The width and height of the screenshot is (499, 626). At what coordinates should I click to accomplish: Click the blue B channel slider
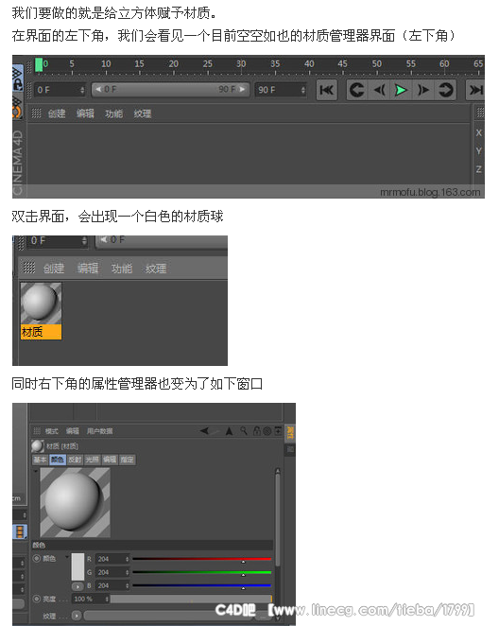tap(202, 586)
